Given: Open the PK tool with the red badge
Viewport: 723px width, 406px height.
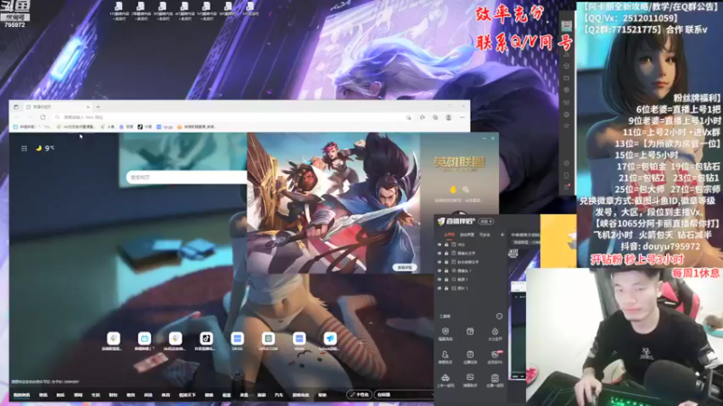Looking at the screenshot, I should (x=494, y=355).
